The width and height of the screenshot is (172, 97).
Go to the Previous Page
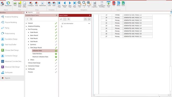click(64, 4)
